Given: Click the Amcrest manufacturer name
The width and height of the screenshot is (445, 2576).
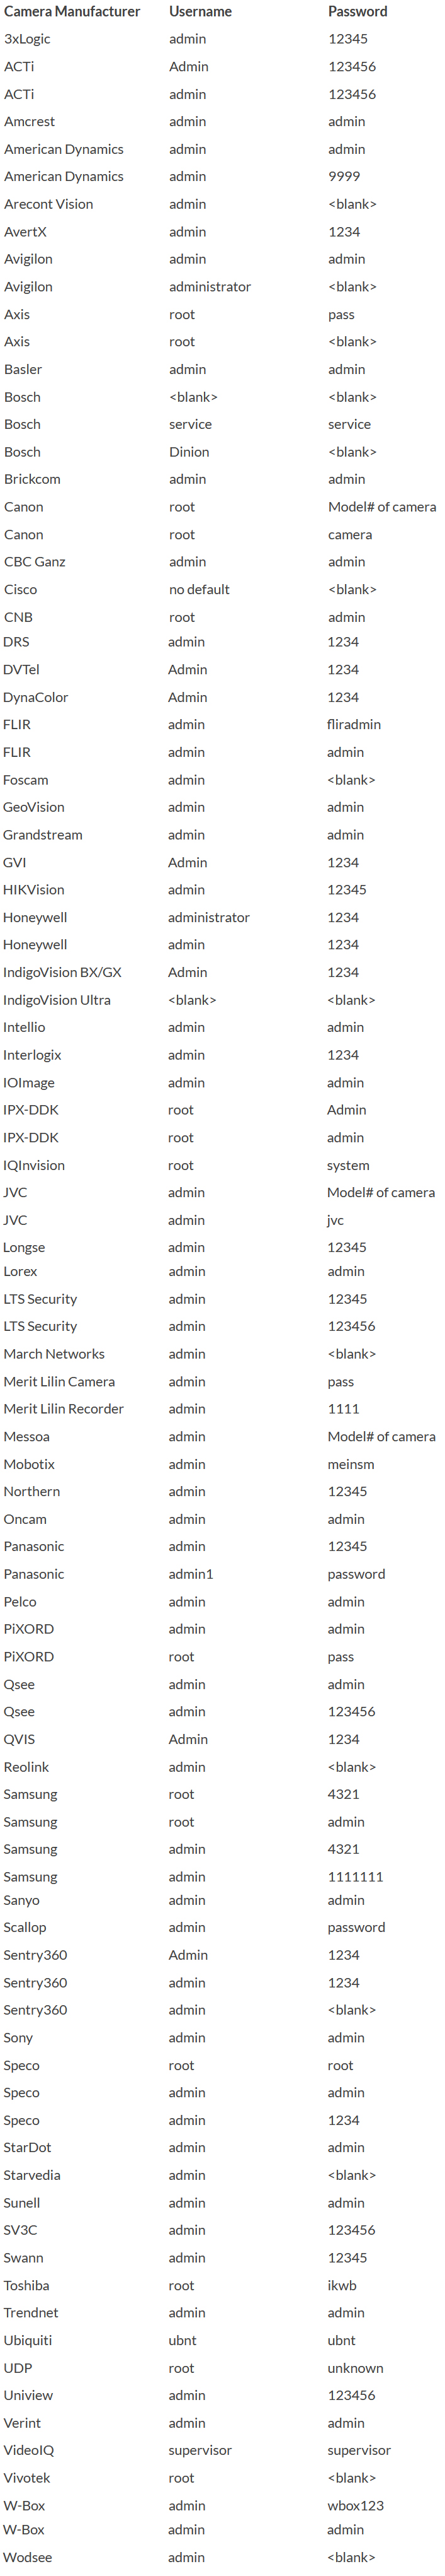Looking at the screenshot, I should [29, 122].
